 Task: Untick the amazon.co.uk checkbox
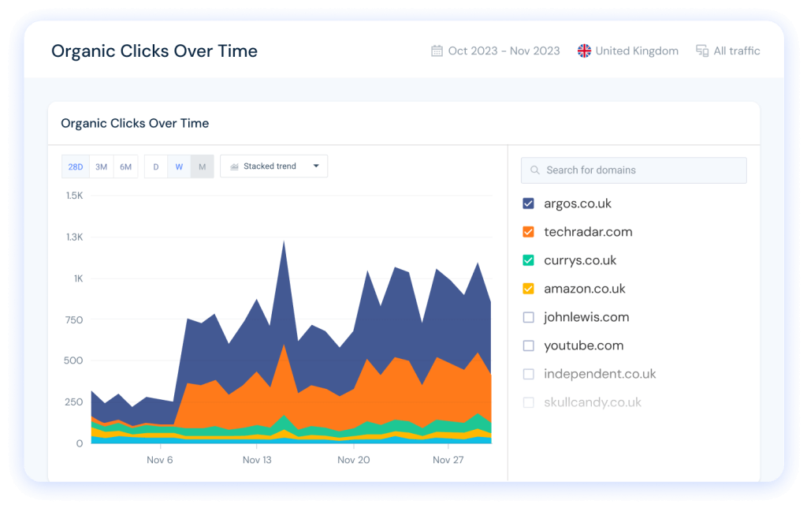528,289
